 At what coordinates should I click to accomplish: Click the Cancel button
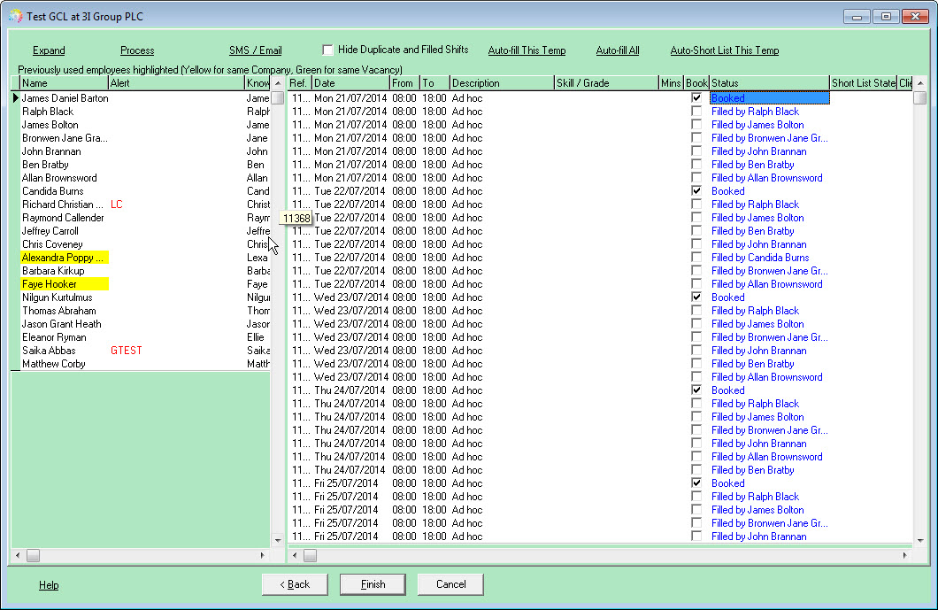(x=450, y=584)
